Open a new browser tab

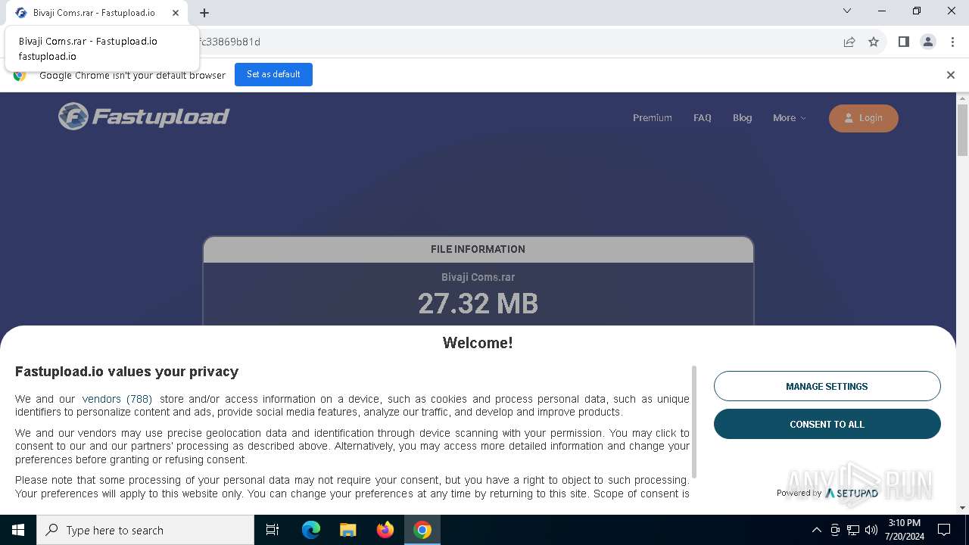tap(204, 13)
